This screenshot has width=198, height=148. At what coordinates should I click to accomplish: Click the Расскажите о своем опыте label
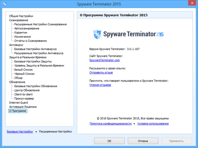(108, 68)
